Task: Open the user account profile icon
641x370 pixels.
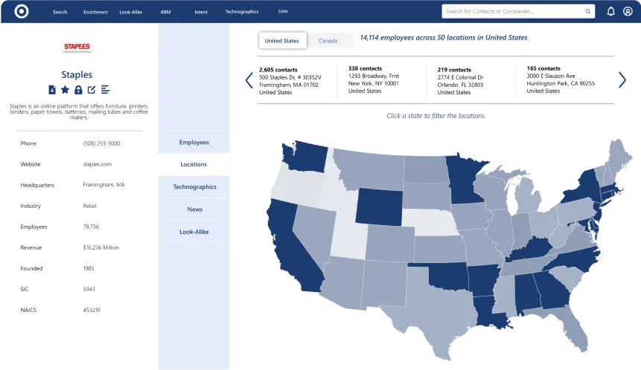Action: pos(628,11)
